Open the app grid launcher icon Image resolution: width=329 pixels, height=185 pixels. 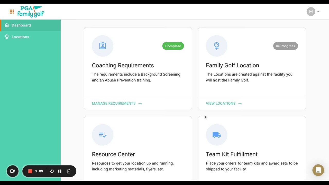coord(12,12)
